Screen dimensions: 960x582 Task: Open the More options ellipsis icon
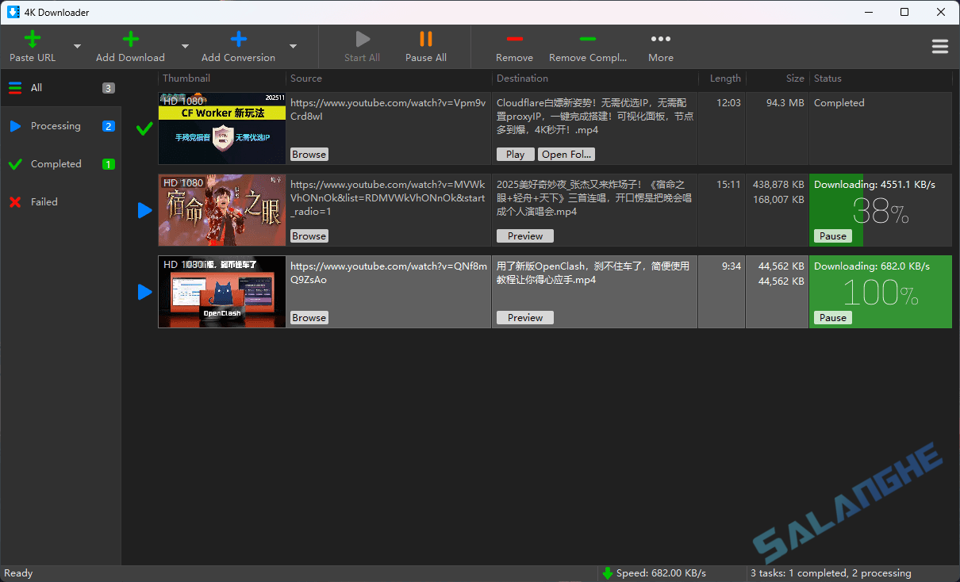(x=660, y=37)
